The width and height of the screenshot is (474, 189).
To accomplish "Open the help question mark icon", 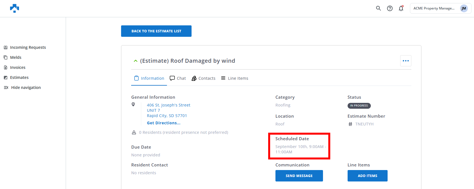I will (390, 8).
